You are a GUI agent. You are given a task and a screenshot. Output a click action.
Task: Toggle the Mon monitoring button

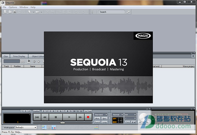pyautogui.click(x=97, y=118)
